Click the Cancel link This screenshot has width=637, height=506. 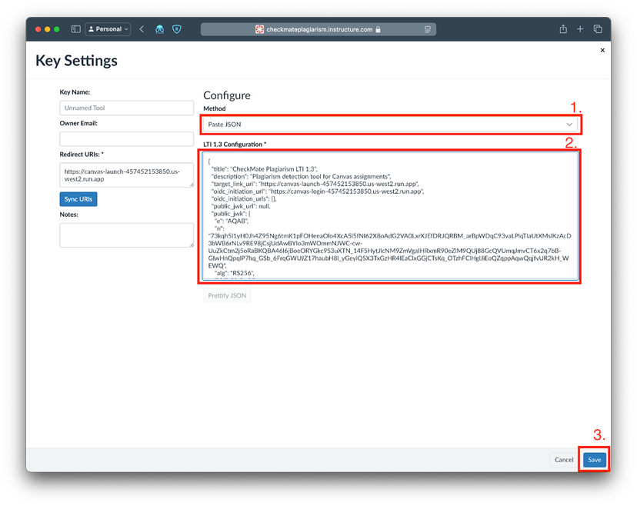pyautogui.click(x=564, y=459)
